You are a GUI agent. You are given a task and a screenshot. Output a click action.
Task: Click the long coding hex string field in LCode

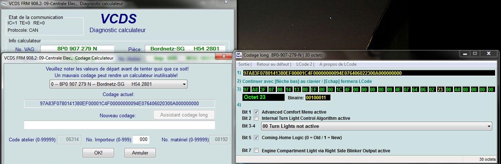pyautogui.click(x=369, y=73)
